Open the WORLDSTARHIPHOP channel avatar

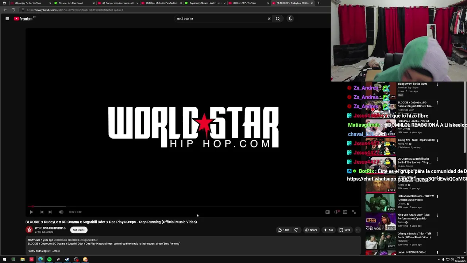coord(29,230)
